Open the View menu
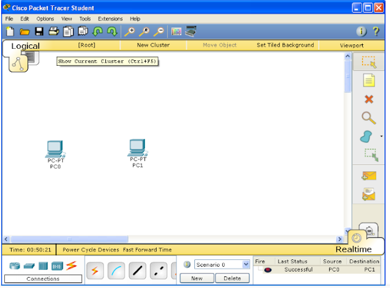 66,19
